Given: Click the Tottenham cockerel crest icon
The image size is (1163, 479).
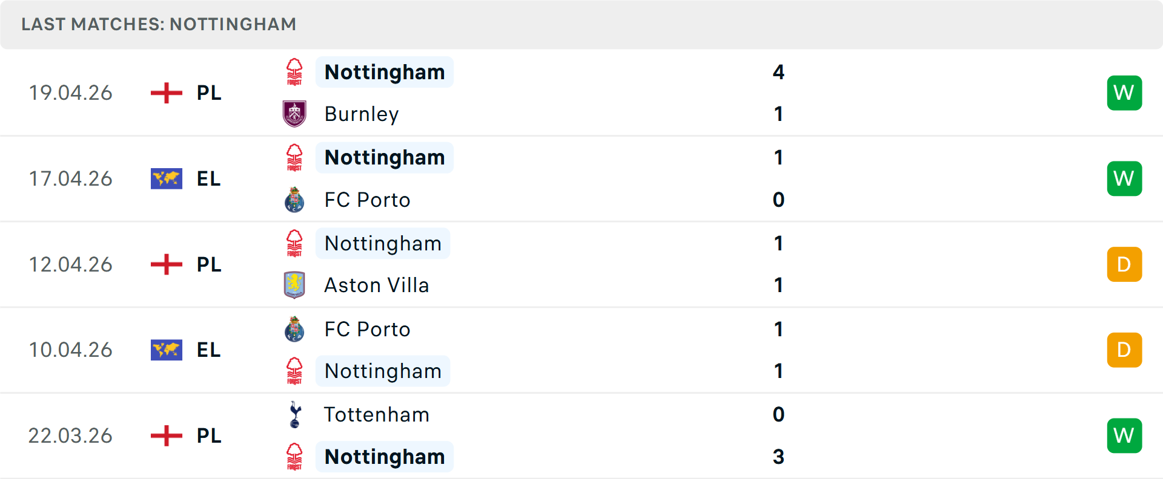Looking at the screenshot, I should (x=294, y=414).
